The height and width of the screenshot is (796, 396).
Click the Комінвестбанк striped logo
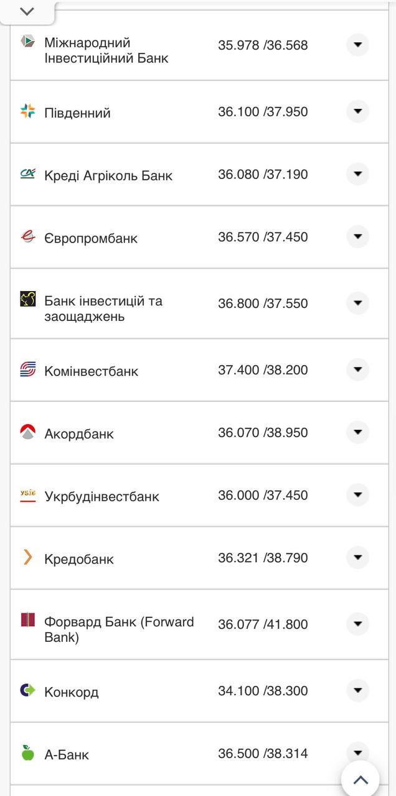pos(27,369)
